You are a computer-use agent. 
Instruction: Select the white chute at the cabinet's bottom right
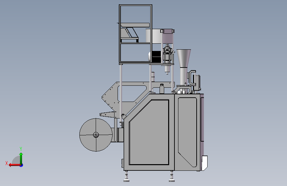click(x=205, y=163)
